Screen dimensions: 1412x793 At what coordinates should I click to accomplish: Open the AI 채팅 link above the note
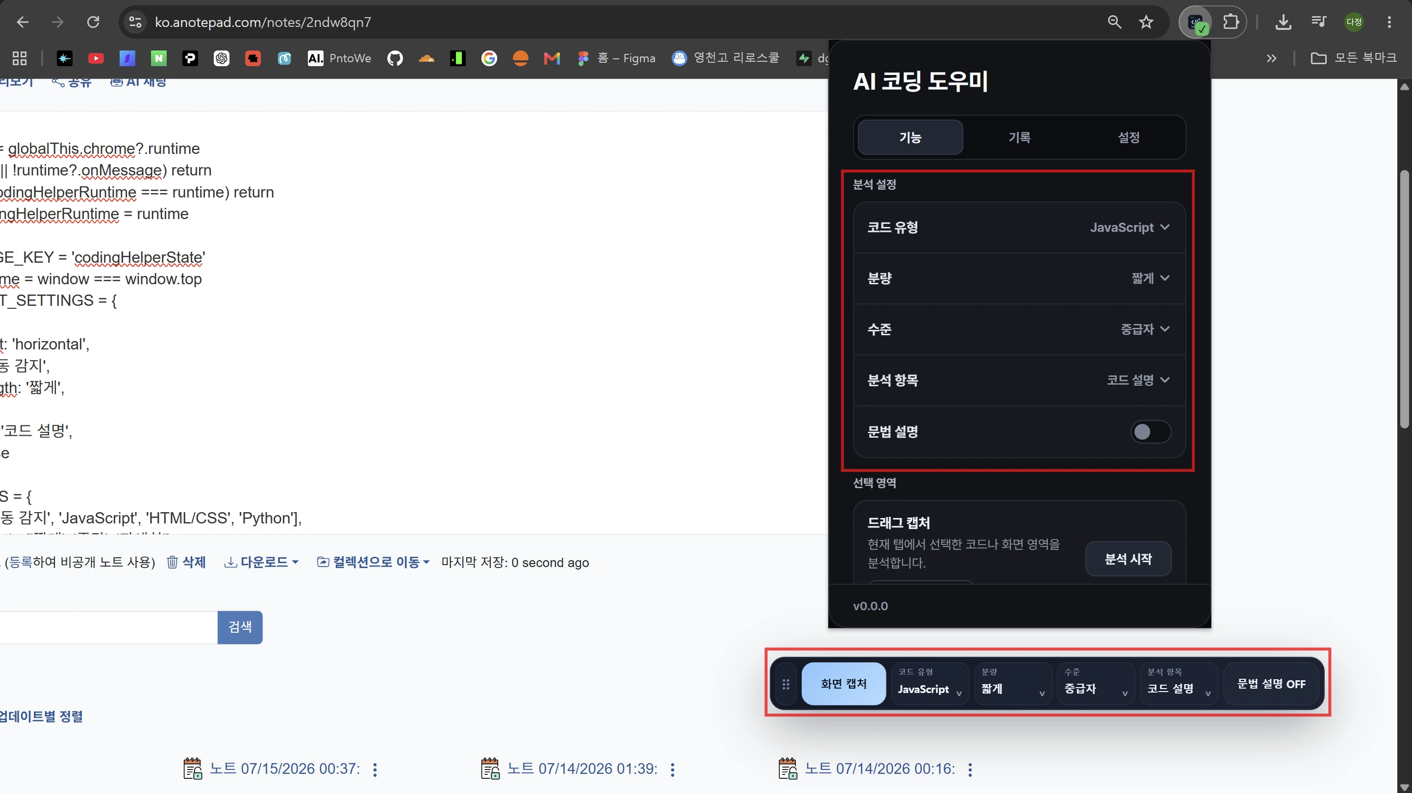[138, 82]
